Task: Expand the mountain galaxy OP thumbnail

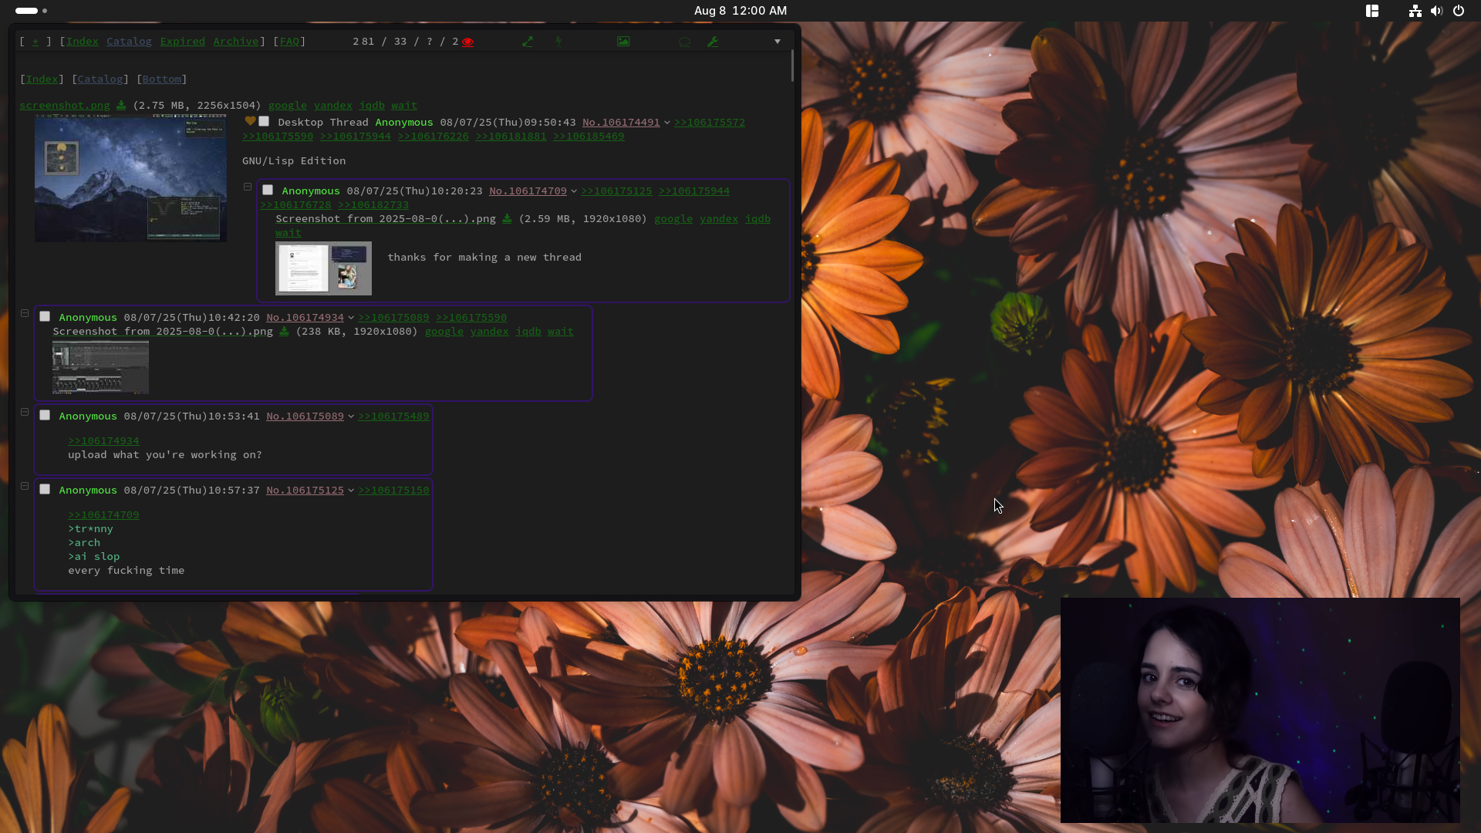Action: coord(130,178)
